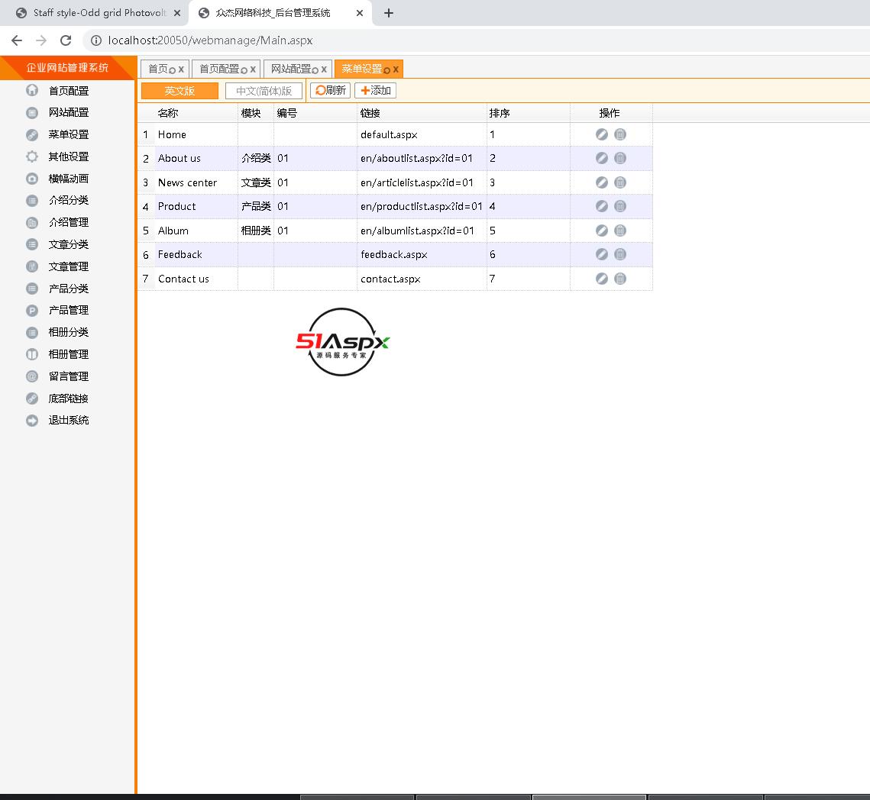This screenshot has height=800, width=870.
Task: Edit the News center row
Action: (602, 182)
